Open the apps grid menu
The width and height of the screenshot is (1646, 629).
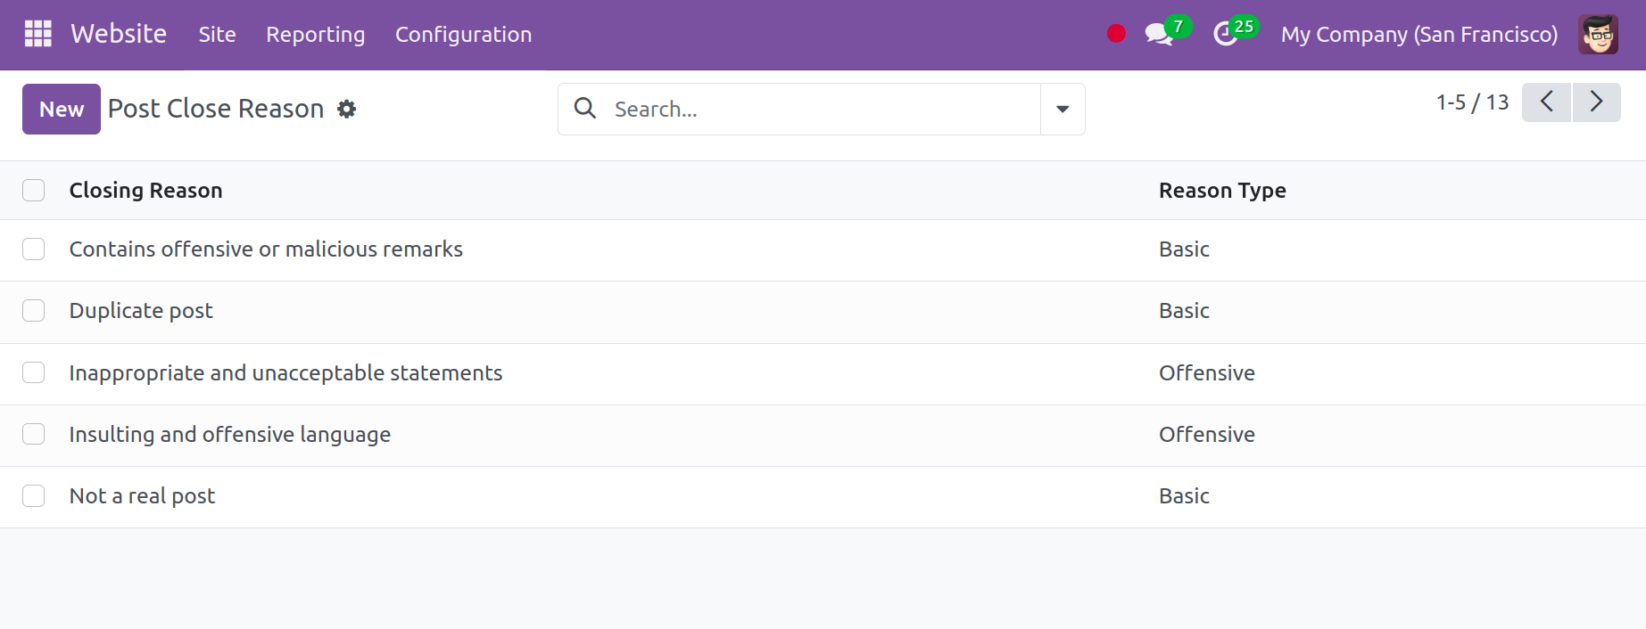[37, 34]
